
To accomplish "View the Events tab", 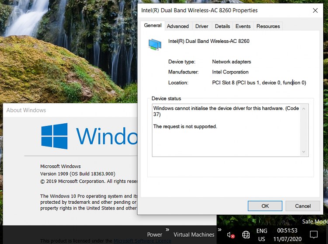I will coord(243,26).
